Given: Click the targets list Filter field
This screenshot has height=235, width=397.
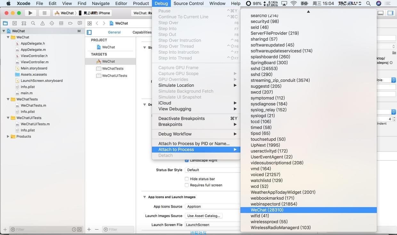Looking at the screenshot, I should pos(118,229).
